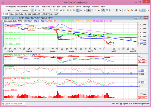Select the arrow line drawing tool
The height and width of the screenshot is (107, 151).
click(x=120, y=10)
